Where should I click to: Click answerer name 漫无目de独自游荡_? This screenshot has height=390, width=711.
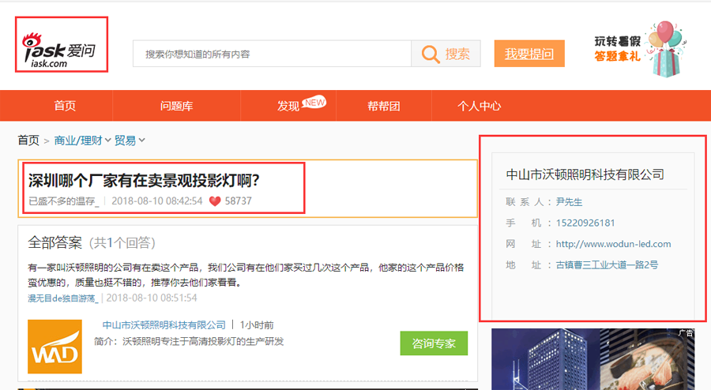pos(63,298)
